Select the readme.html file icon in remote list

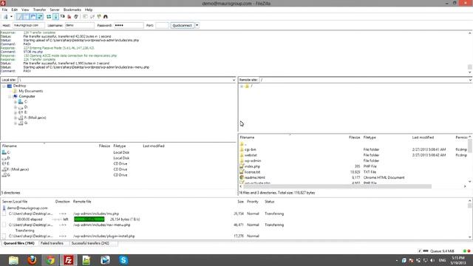tap(242, 177)
